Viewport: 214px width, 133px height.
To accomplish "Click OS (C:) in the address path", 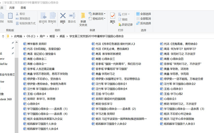I will coord(31,36).
